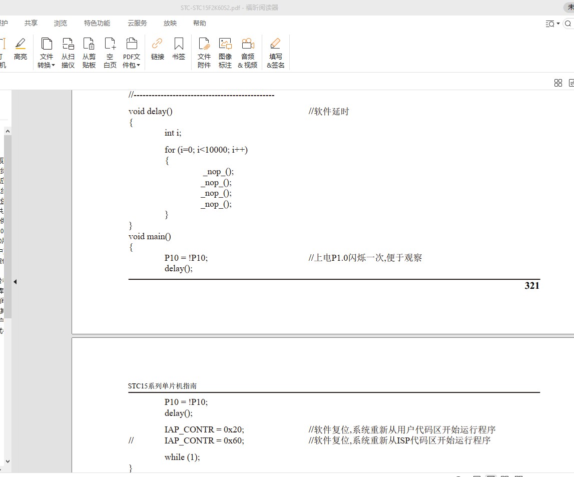The width and height of the screenshot is (574, 477).
Task: Click the comment about 用户代码区 software reset
Action: click(402, 429)
